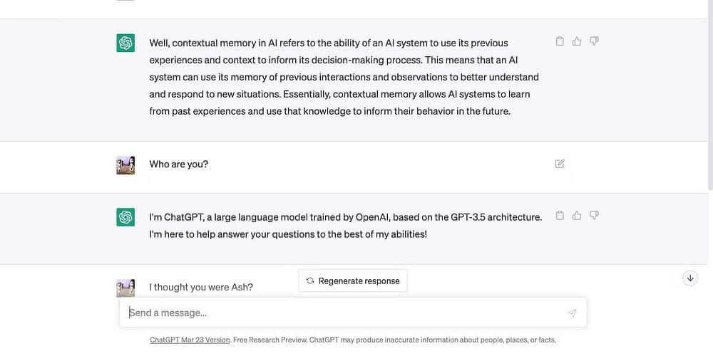This screenshot has height=356, width=713.
Task: Focus the "Send a message..." input field
Action: click(342, 313)
